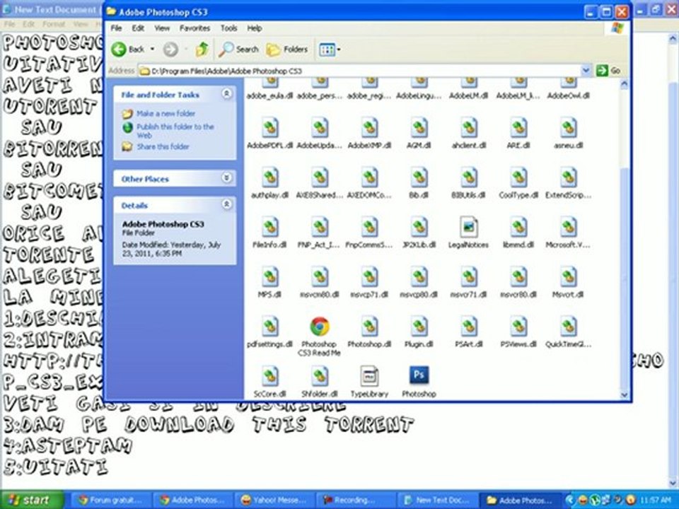This screenshot has height=509, width=679.
Task: Select asneu.dll file icon
Action: (568, 128)
